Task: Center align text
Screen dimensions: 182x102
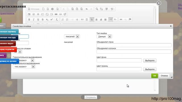Action: click(x=96, y=20)
